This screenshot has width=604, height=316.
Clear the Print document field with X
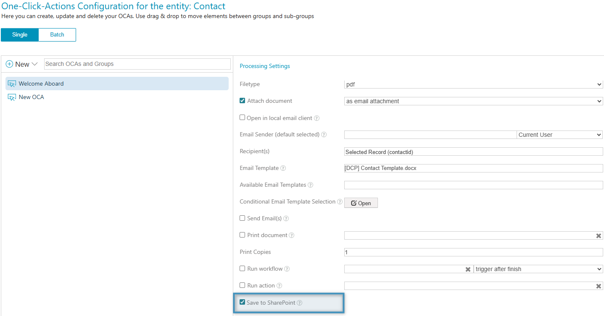tap(599, 236)
